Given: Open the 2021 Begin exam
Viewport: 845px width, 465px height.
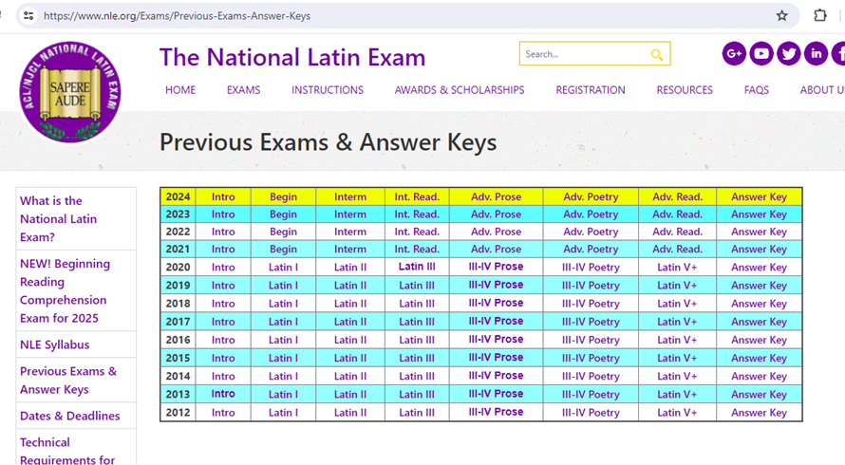Looking at the screenshot, I should (x=283, y=249).
